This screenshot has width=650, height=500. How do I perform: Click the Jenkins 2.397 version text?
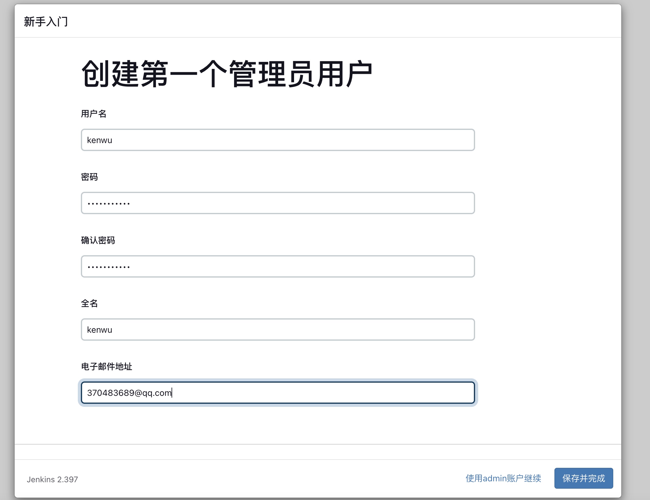click(x=52, y=479)
